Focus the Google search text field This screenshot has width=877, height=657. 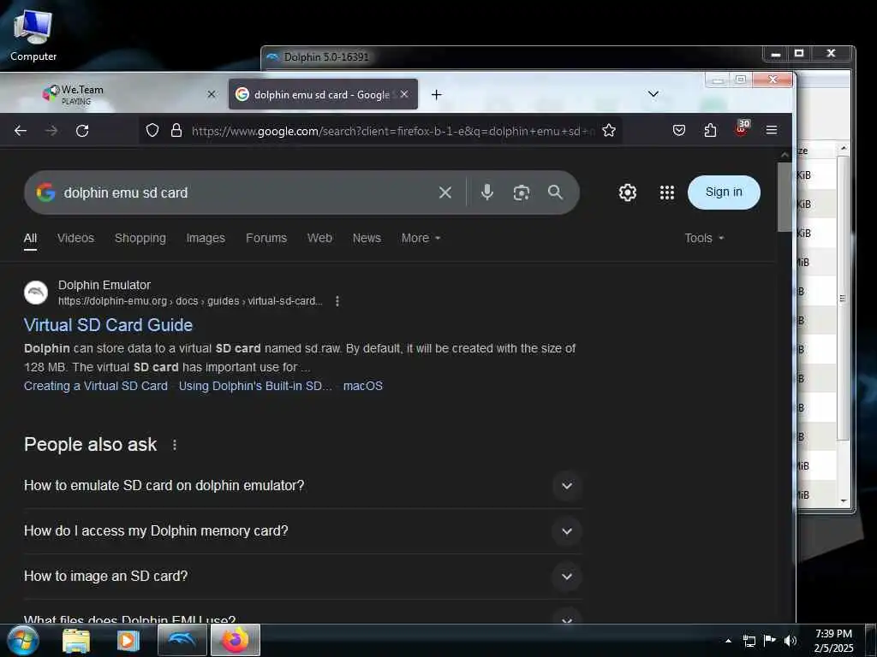(x=246, y=192)
